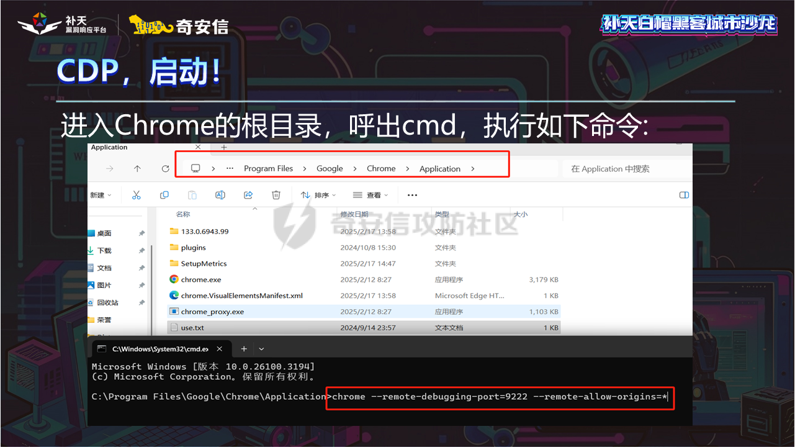Click the 2024/10/8 15:30 date of plugins

point(368,247)
